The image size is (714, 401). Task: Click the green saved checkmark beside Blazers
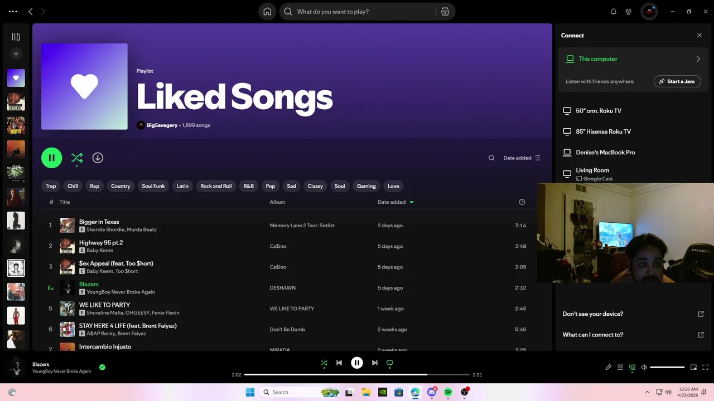[x=102, y=367]
